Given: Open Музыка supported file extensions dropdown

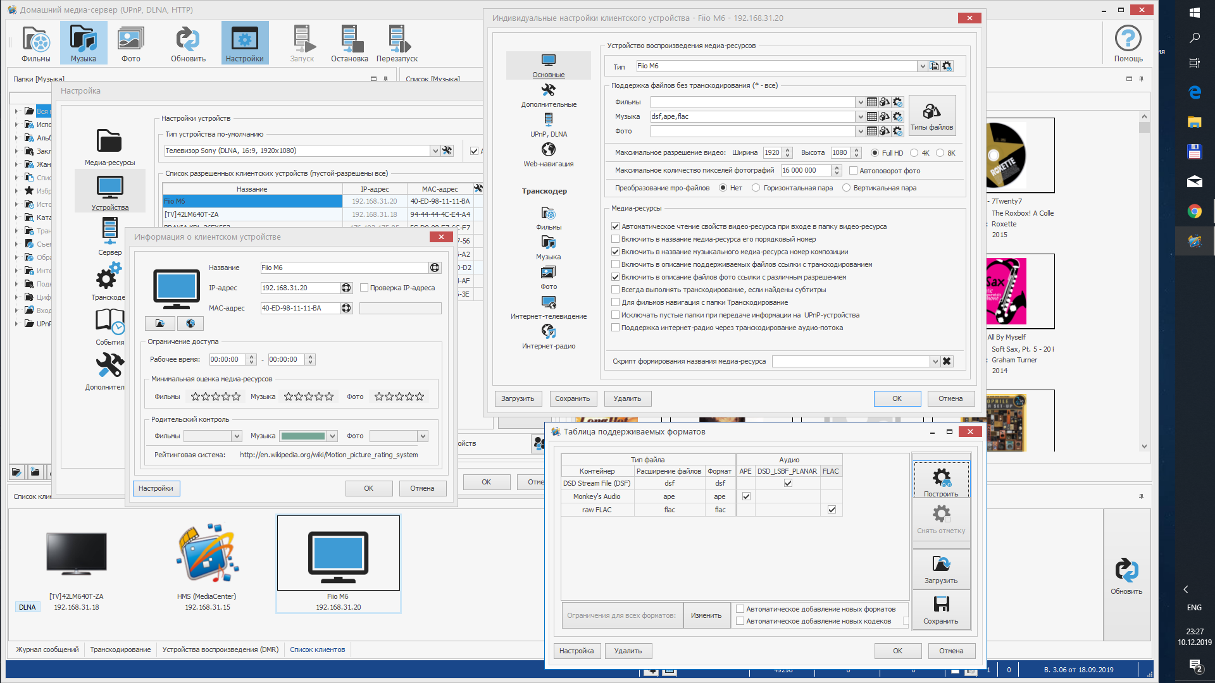Looking at the screenshot, I should tap(860, 117).
